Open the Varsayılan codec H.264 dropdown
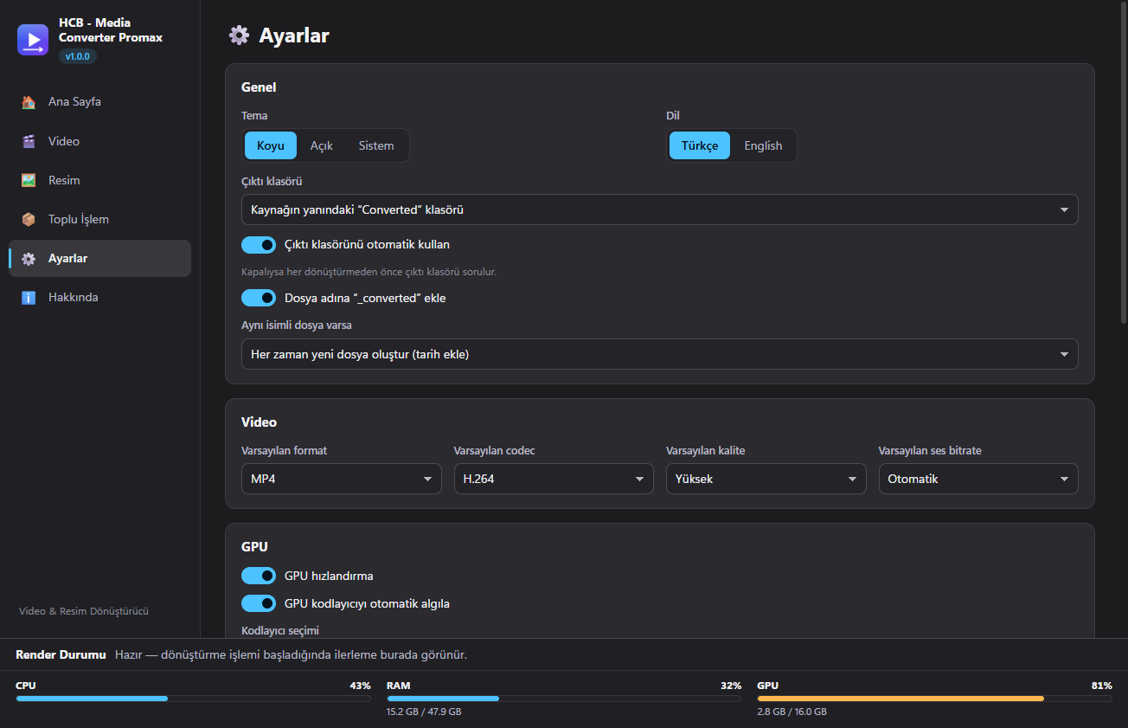 pyautogui.click(x=554, y=479)
